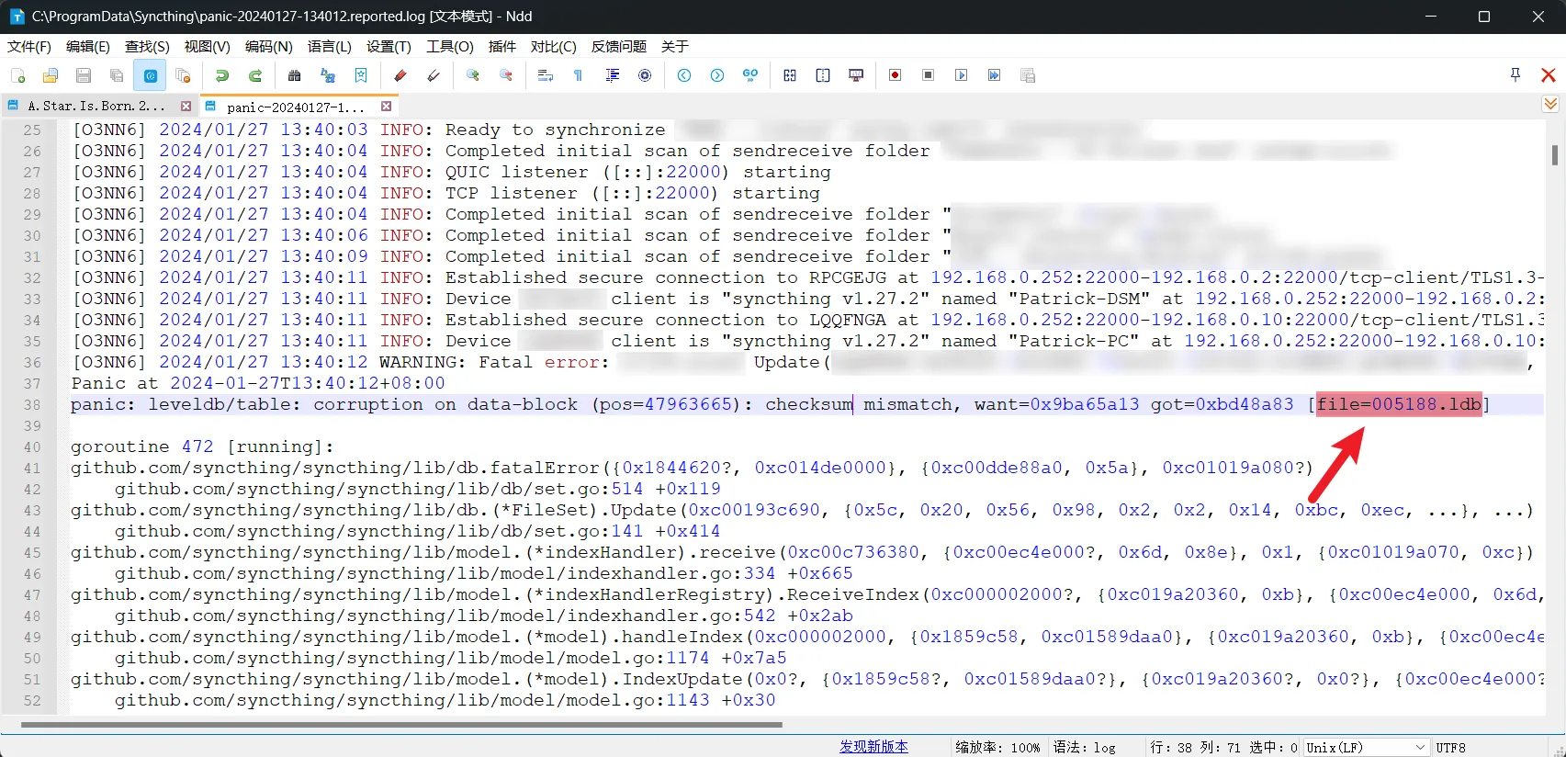Click the binoculars Find icon
The image size is (1566, 757).
click(x=294, y=75)
